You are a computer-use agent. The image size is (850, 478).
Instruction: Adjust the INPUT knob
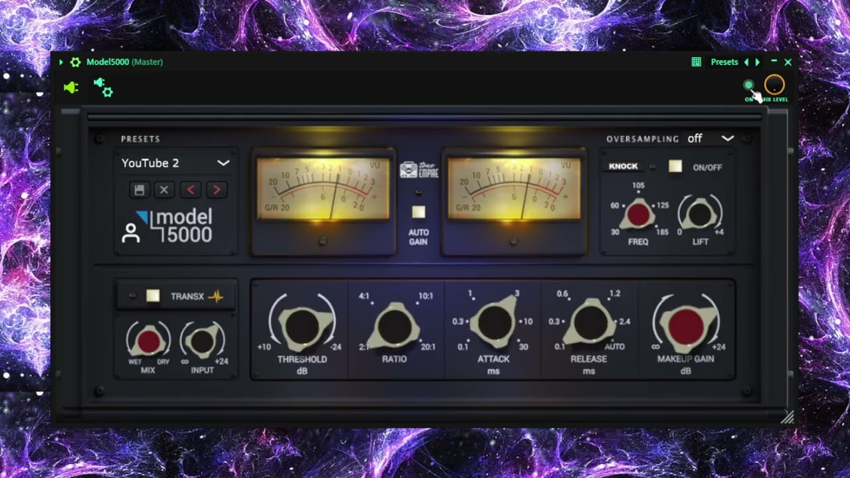(202, 341)
